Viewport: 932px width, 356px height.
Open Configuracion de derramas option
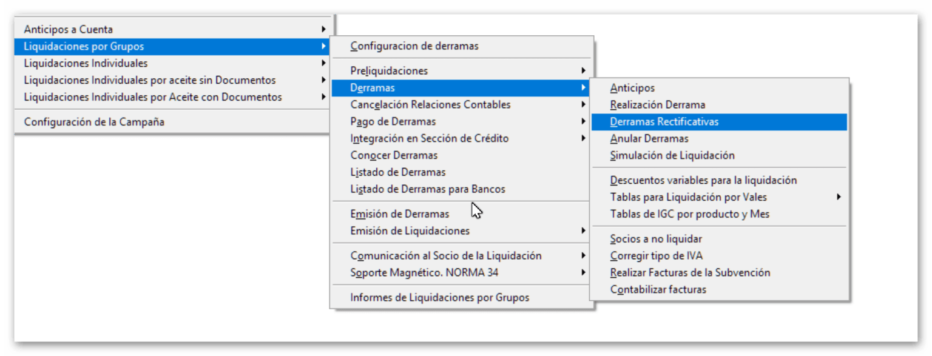tap(414, 45)
